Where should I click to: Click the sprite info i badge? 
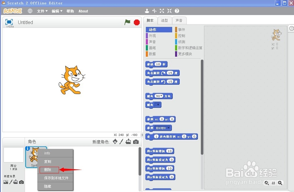pos(28,148)
